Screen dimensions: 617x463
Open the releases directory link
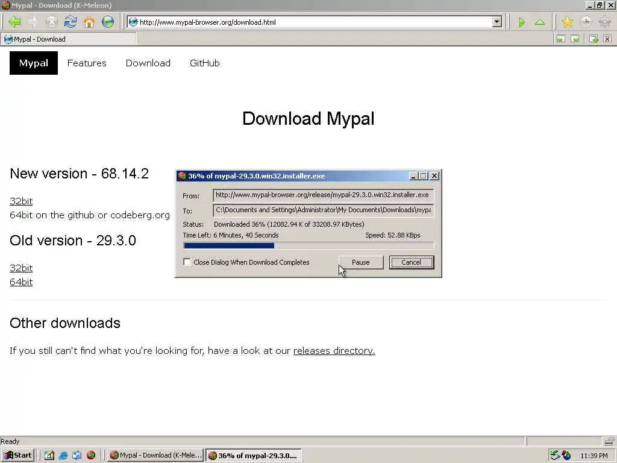coord(334,350)
